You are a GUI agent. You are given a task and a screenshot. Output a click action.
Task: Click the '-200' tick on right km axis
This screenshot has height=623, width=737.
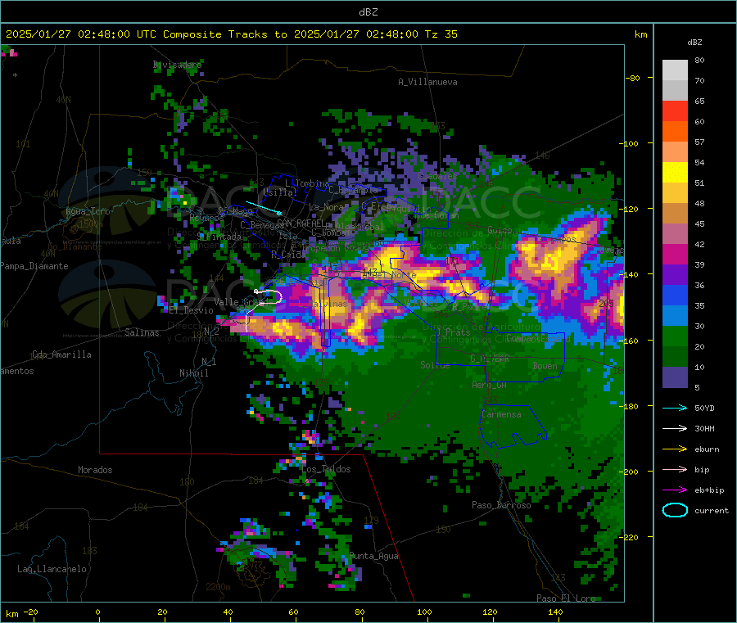[628, 472]
